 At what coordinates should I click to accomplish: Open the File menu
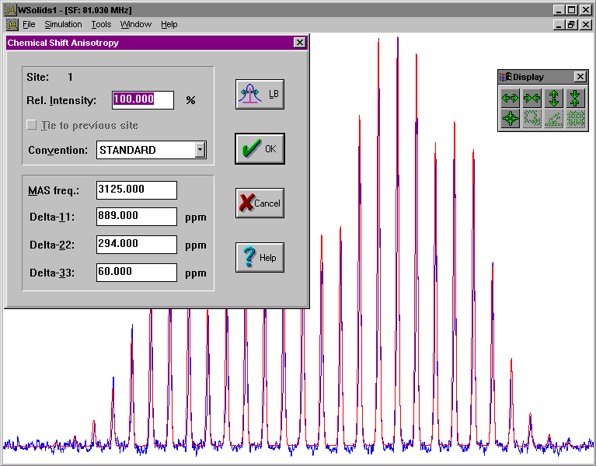click(x=29, y=25)
